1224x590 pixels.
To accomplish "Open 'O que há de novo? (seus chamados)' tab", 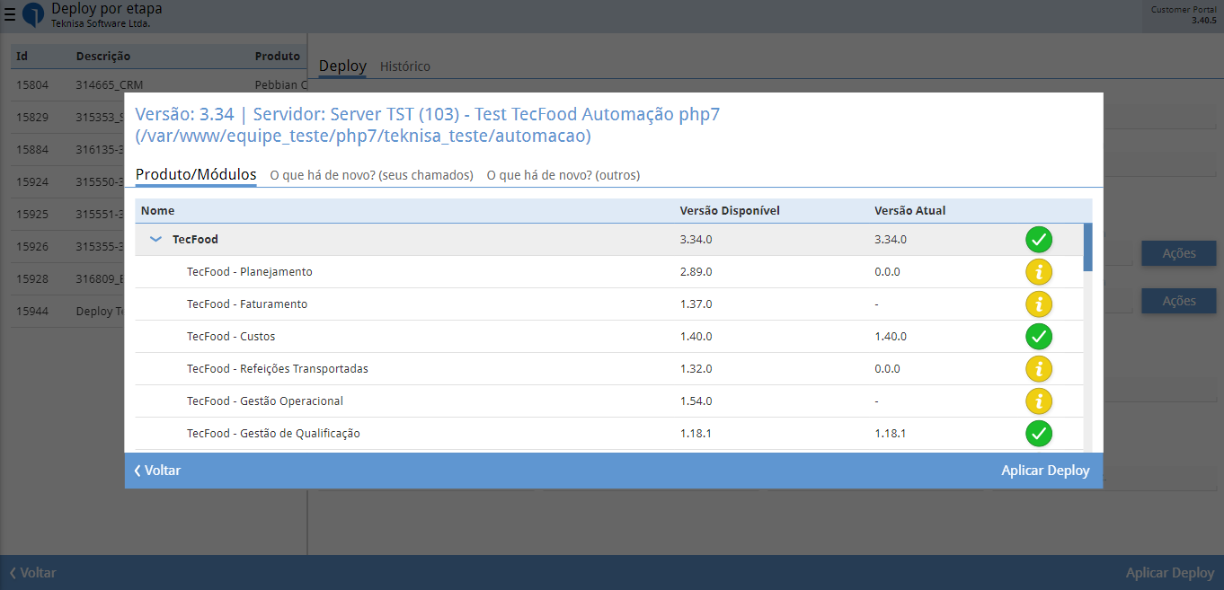I will point(372,175).
